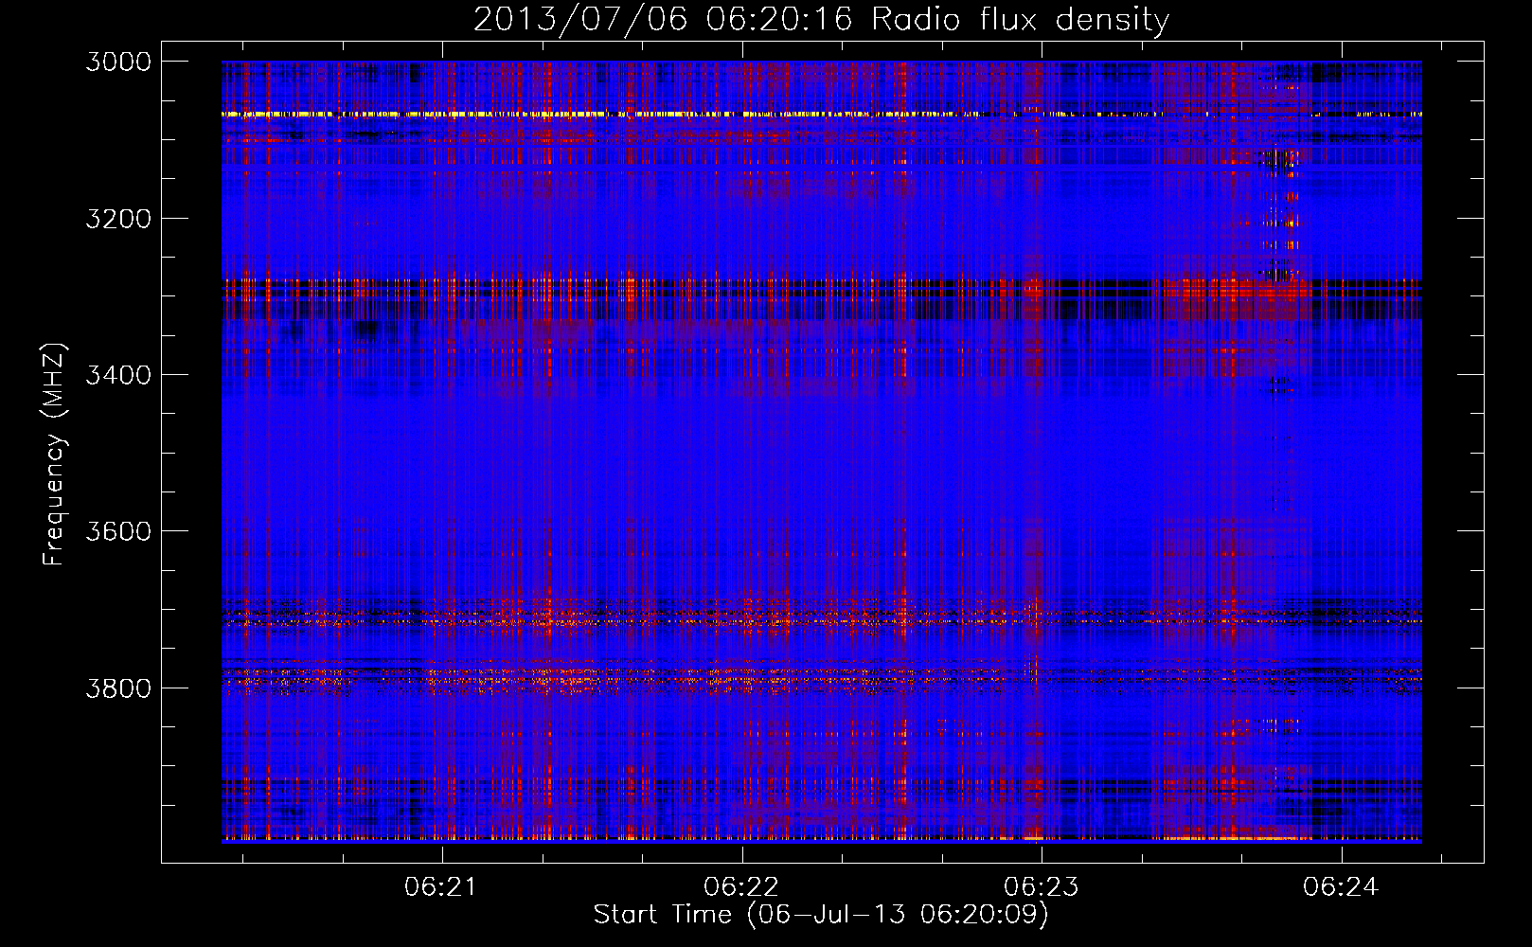Click the 3200 frequency axis label
1532x947 pixels.
click(x=118, y=219)
